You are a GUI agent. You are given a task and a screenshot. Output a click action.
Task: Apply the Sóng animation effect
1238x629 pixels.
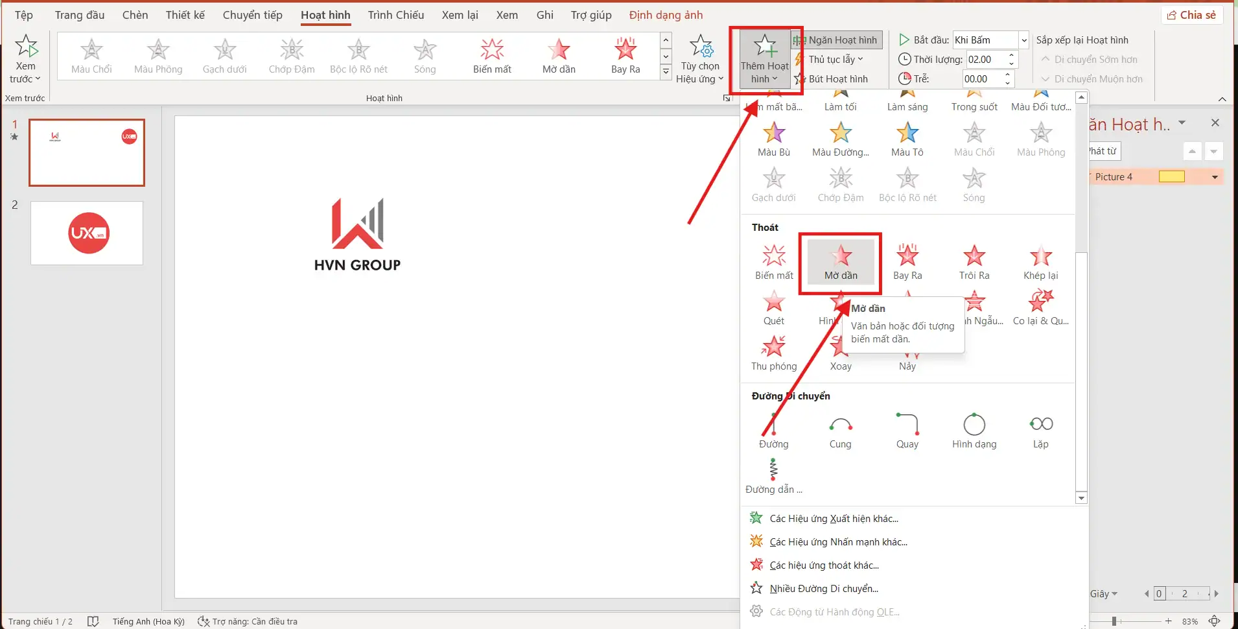pyautogui.click(x=425, y=56)
